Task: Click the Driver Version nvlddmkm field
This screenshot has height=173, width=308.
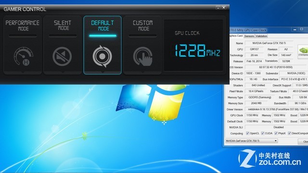Action: (276, 109)
